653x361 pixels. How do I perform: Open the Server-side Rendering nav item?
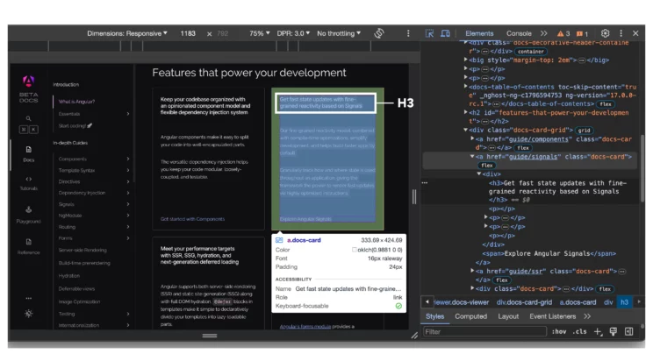click(83, 250)
